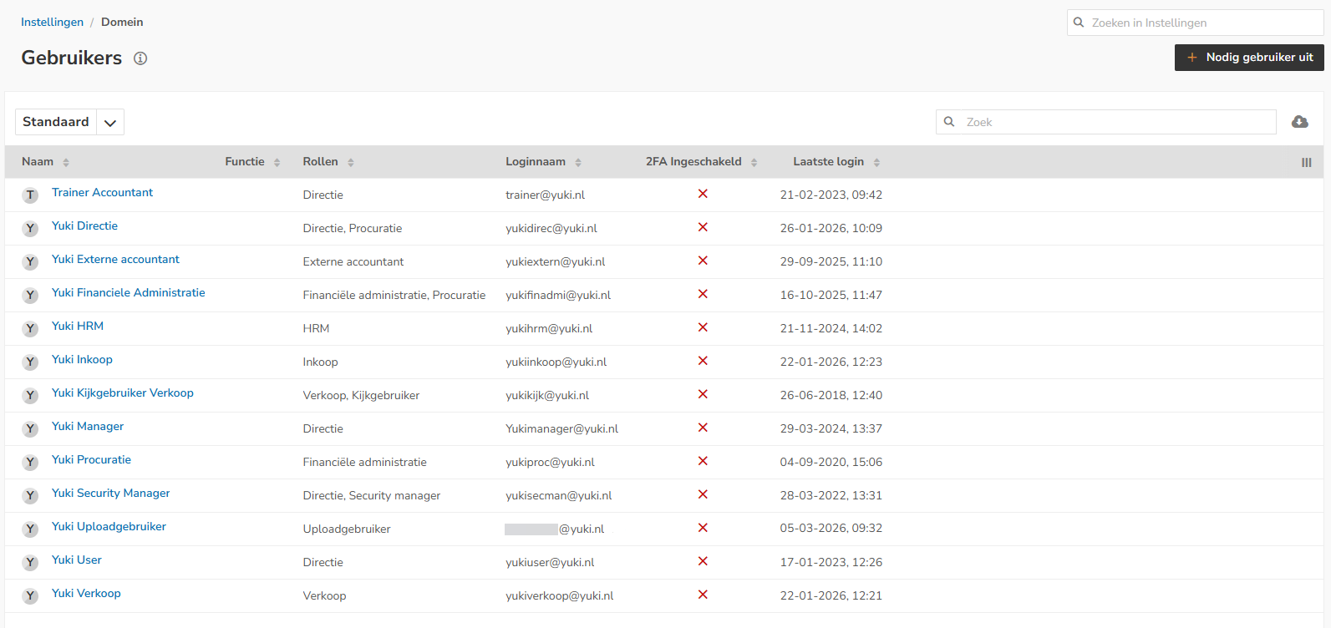
Task: Open the Yuki Verkoop user link
Action: 86,594
